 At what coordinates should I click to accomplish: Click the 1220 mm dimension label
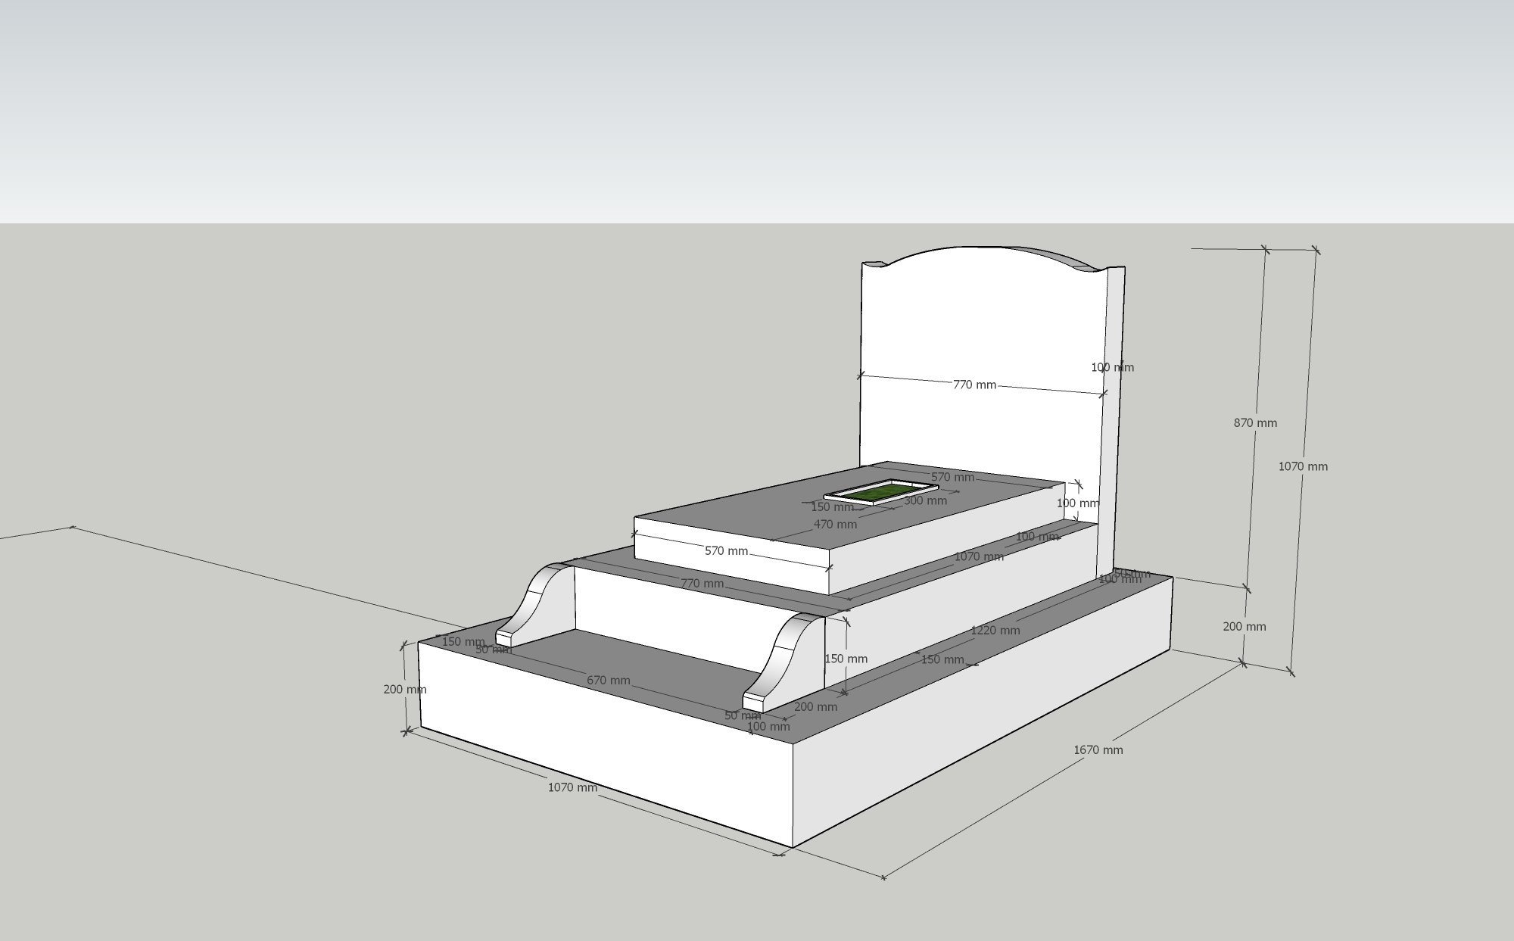click(995, 630)
